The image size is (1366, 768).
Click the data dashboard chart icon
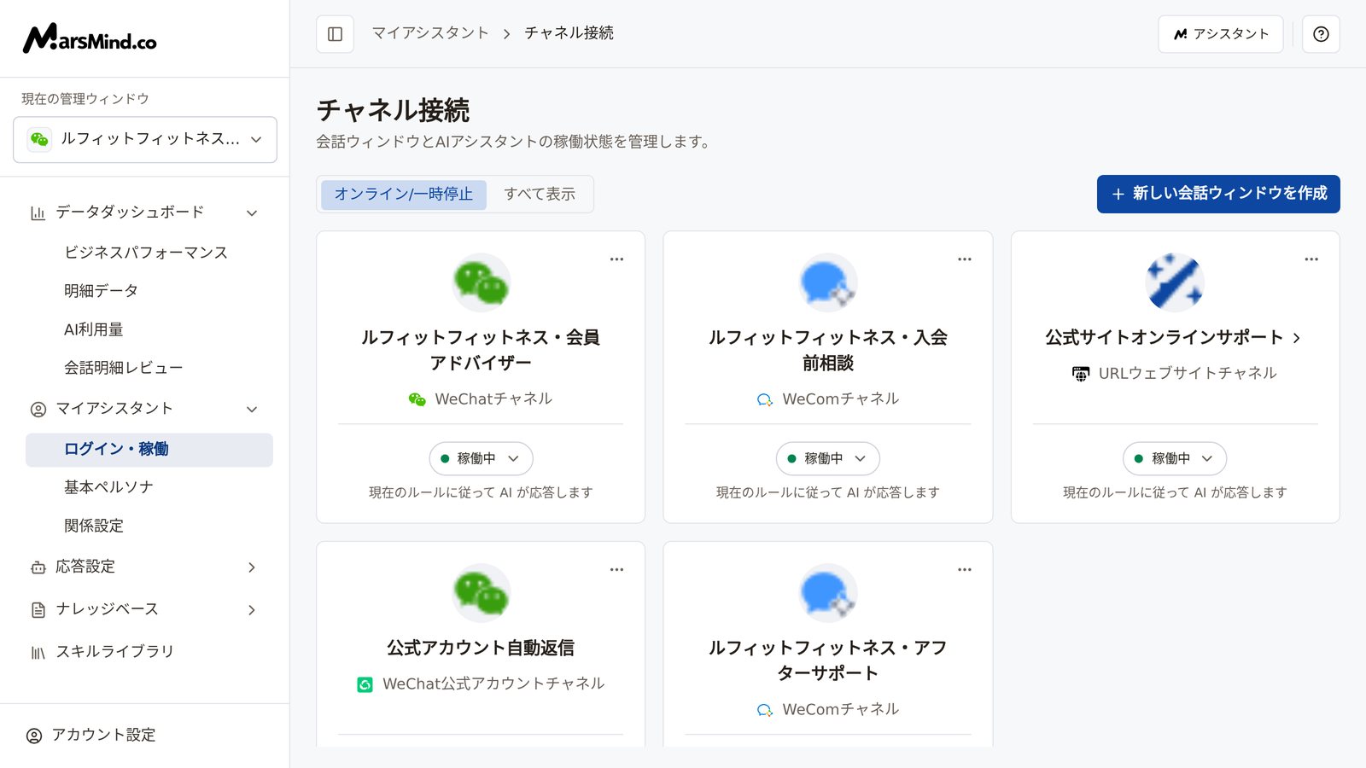pyautogui.click(x=38, y=212)
